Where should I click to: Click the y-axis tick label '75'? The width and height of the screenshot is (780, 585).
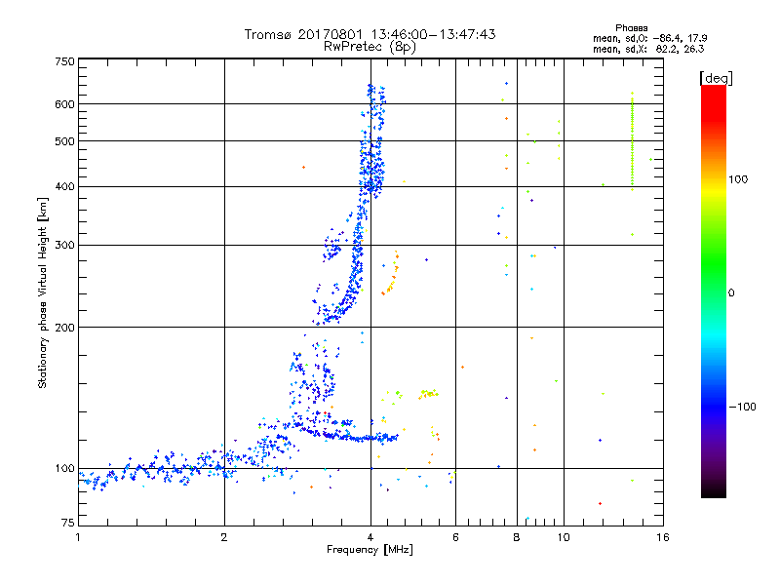(x=68, y=523)
